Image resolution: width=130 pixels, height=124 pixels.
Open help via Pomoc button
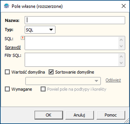[x=111, y=115]
